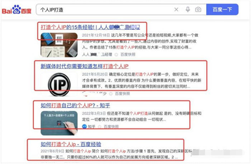
Task: Open image search via camera icon
Action: (198, 10)
